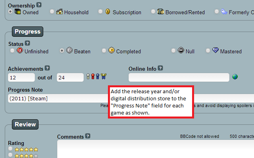Click the "out of" label
Viewport: 254px width, 158px height.
45,77
